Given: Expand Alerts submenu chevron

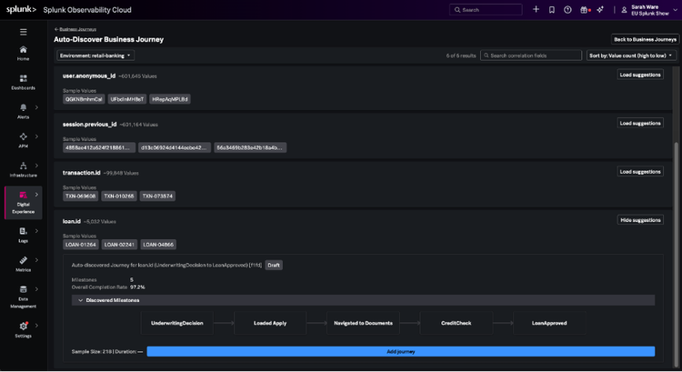Looking at the screenshot, I should (x=36, y=107).
